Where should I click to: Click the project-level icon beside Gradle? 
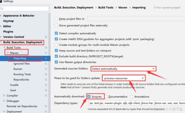[x=46, y=85]
